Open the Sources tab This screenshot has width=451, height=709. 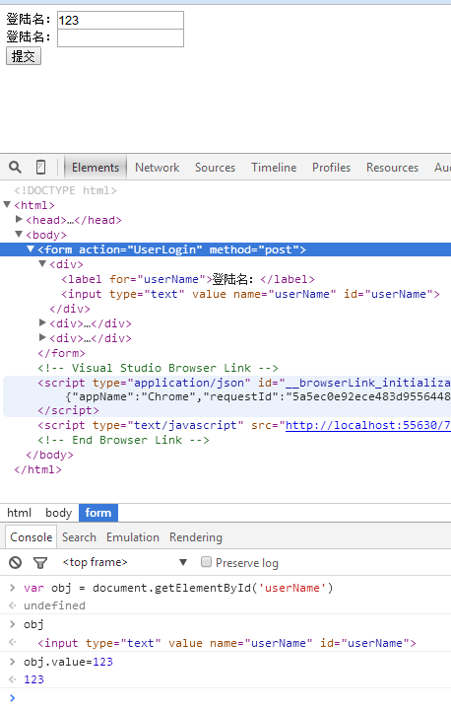(215, 168)
